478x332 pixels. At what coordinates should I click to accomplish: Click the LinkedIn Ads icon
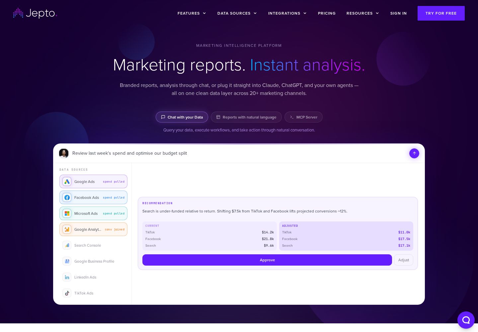click(x=67, y=277)
